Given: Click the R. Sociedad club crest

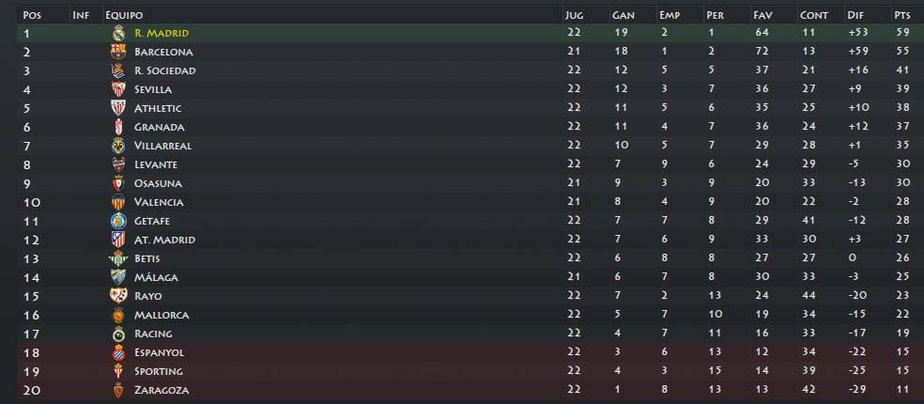Looking at the screenshot, I should coord(118,70).
